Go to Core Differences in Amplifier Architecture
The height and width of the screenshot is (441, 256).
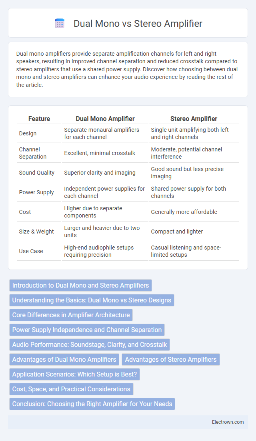point(71,315)
